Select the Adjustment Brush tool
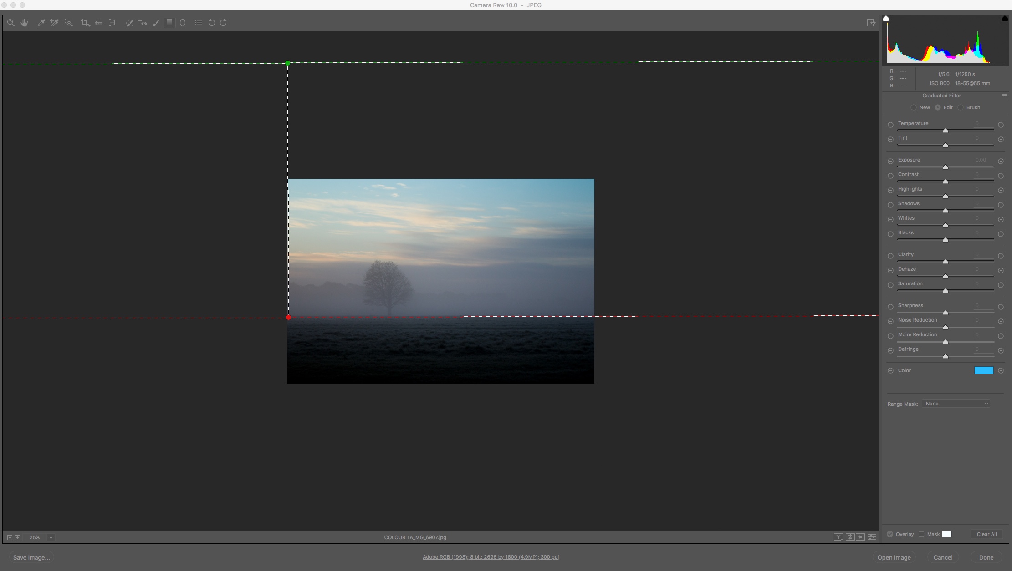This screenshot has height=571, width=1012. click(156, 23)
